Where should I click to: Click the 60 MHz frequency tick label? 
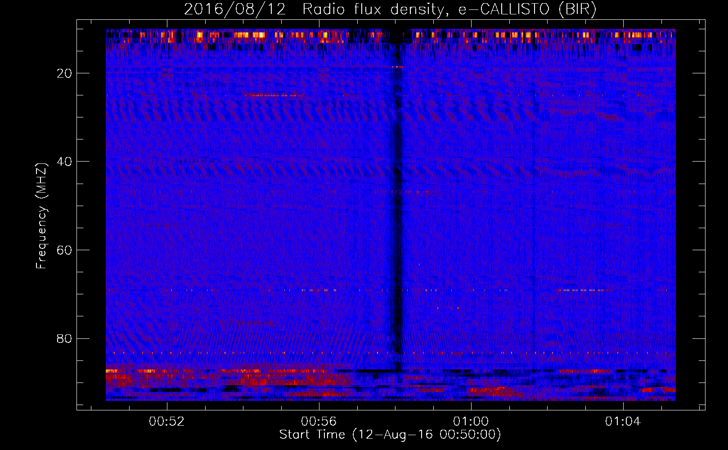point(65,250)
